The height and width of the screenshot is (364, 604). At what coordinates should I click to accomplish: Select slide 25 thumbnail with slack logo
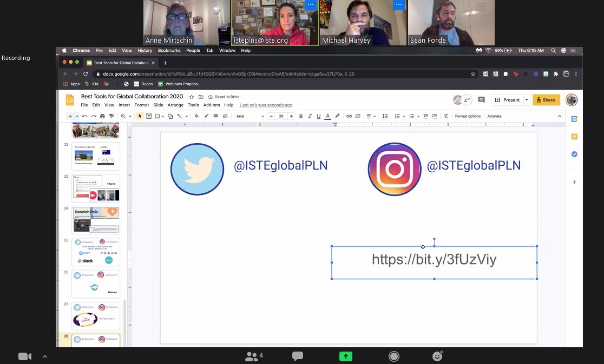96,252
